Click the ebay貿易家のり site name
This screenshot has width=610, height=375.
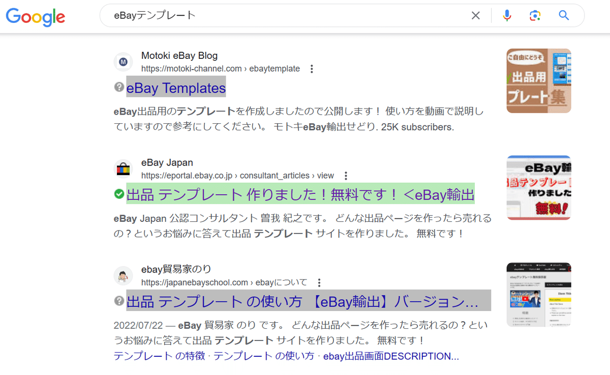[x=176, y=269]
